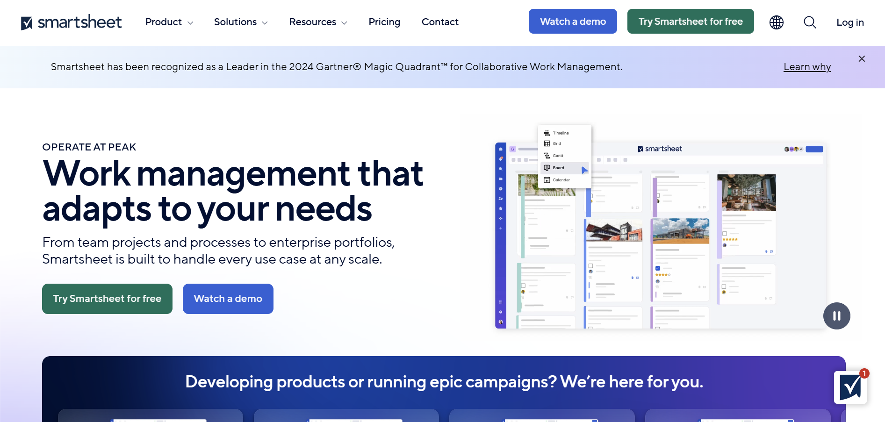Click Watch a demo in header

(x=573, y=21)
